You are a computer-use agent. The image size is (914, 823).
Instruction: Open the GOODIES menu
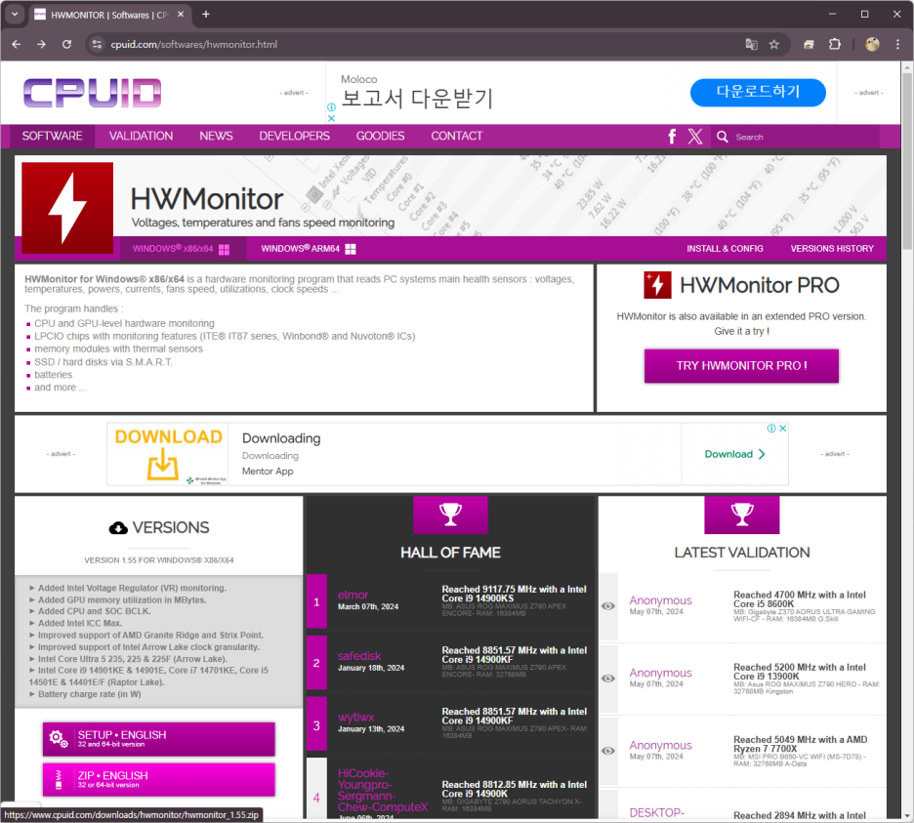click(x=380, y=136)
